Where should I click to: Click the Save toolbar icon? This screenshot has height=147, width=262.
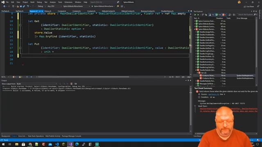tap(21, 7)
